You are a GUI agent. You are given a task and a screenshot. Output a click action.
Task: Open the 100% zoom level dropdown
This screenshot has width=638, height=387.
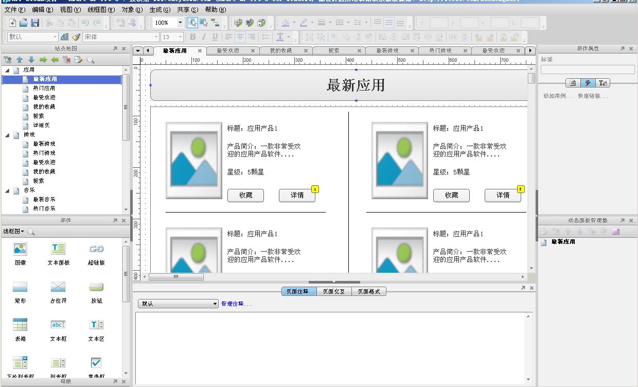click(180, 23)
